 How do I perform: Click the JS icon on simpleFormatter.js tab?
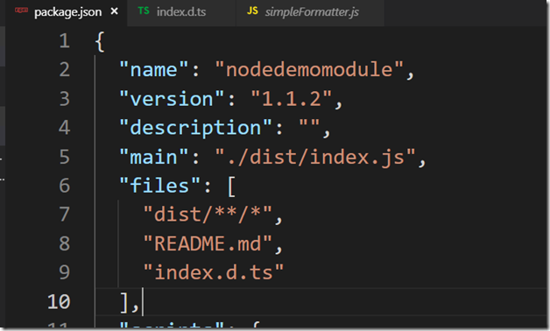coord(252,11)
